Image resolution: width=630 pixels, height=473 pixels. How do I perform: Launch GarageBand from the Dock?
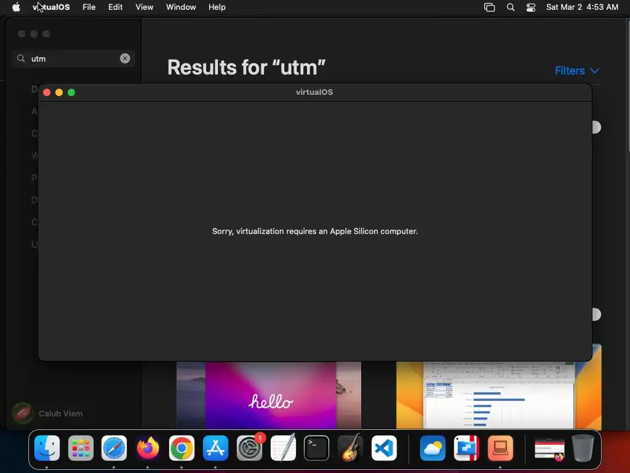pos(350,447)
